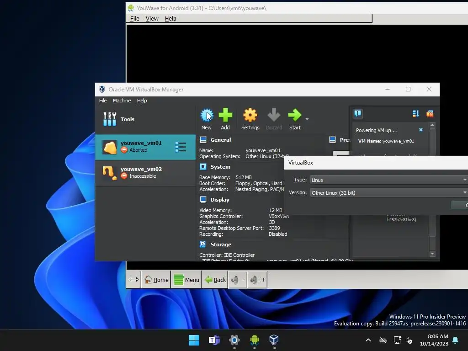Click the Display section monitor icon
The height and width of the screenshot is (351, 468).
click(x=203, y=199)
